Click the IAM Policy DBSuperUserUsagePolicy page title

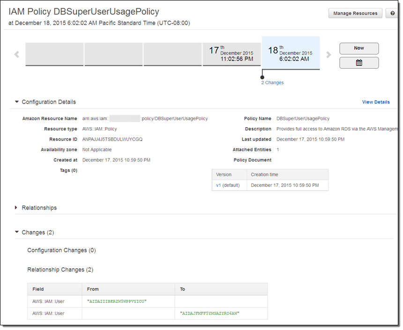[x=84, y=12]
